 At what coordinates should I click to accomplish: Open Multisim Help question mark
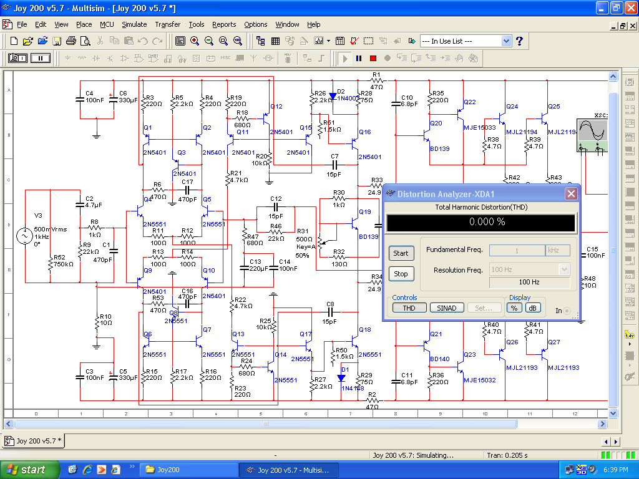(519, 41)
